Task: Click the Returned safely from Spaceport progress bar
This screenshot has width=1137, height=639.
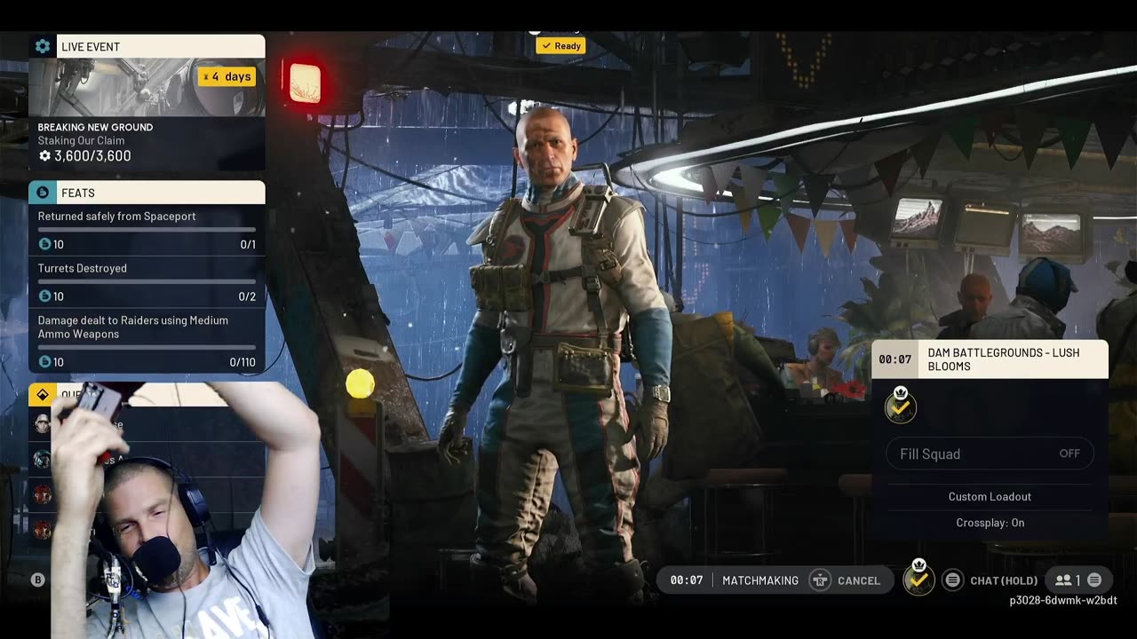Action: point(147,230)
